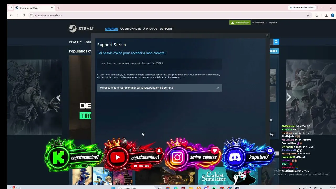Open Steam from the Windows taskbar
Image resolution: width=336 pixels, height=189 pixels.
237,188
